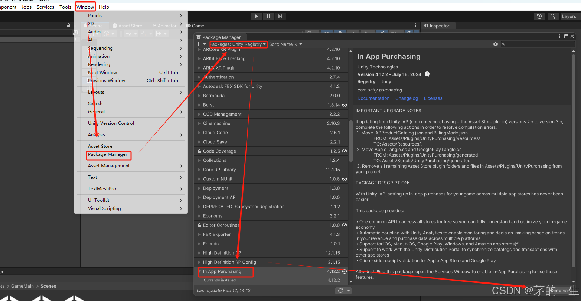
Task: Open the refresh button dropdown arrow
Action: coord(348,291)
